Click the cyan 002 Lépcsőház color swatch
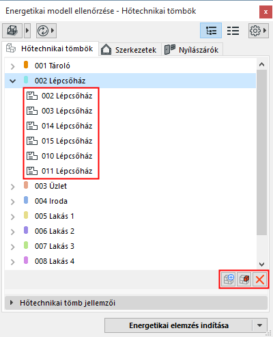Screen dimensions: 273x337 [x=26, y=80]
